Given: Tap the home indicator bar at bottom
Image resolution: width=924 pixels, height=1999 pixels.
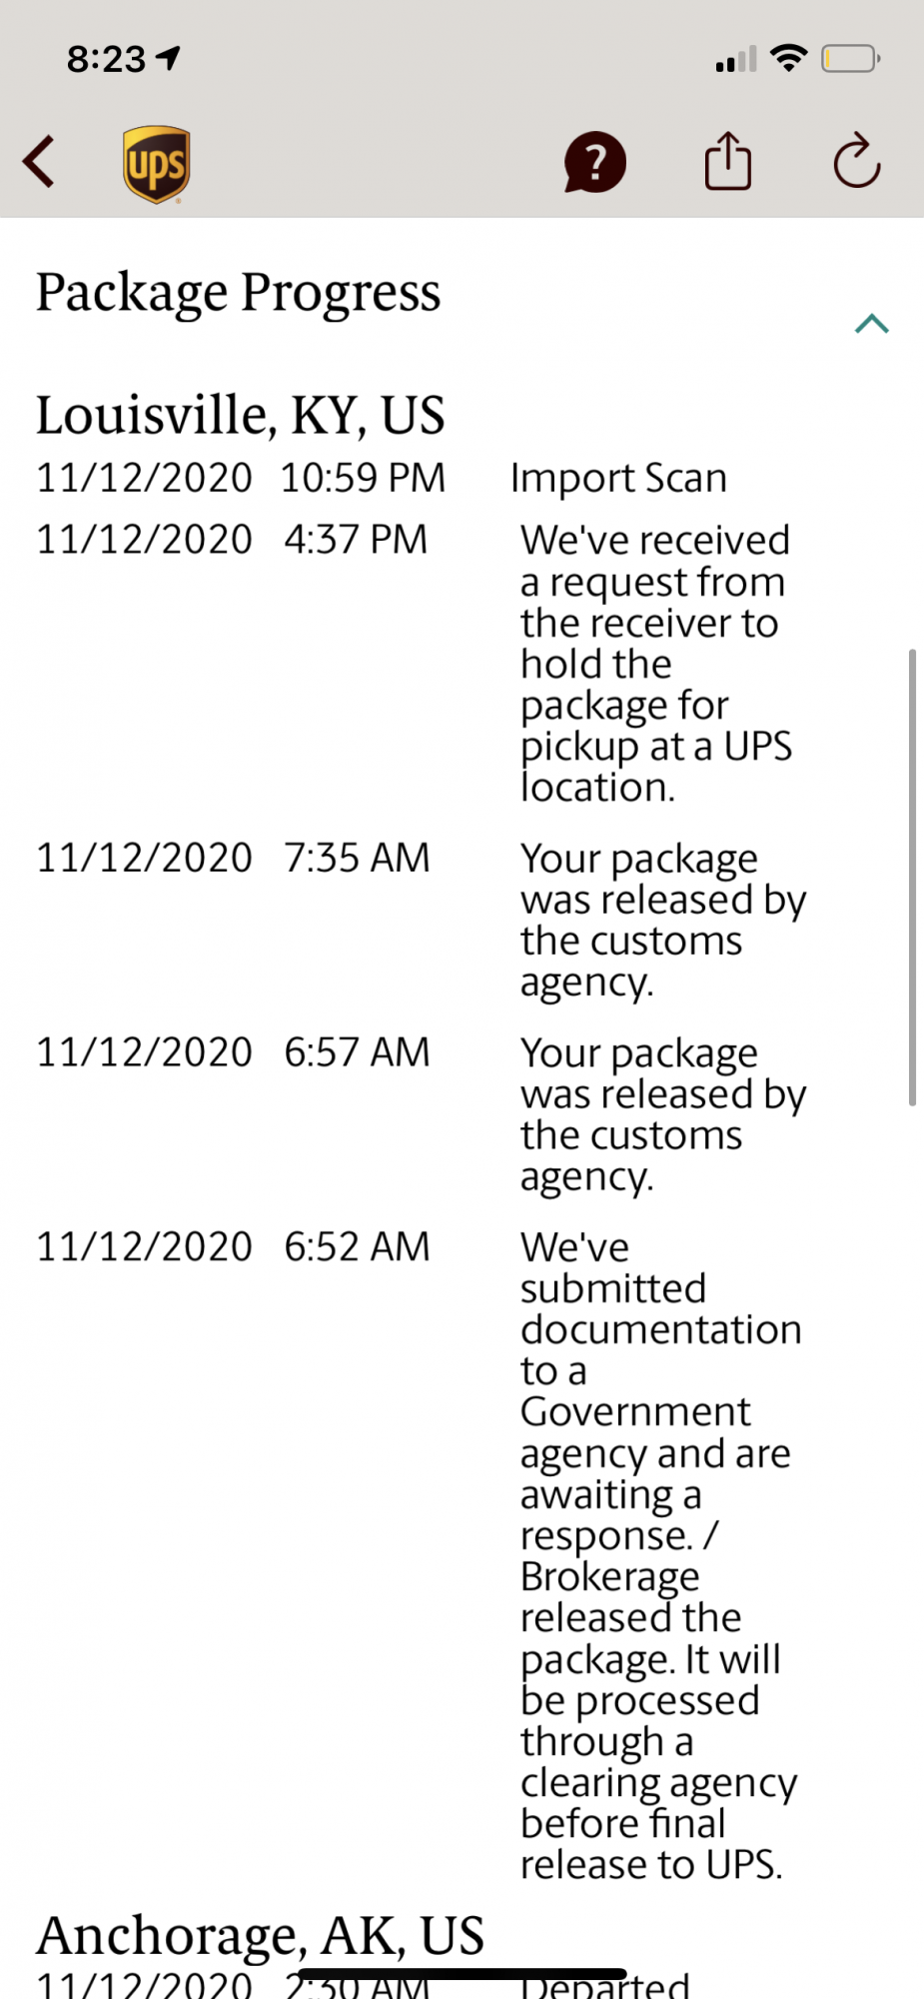Looking at the screenshot, I should [x=462, y=1974].
